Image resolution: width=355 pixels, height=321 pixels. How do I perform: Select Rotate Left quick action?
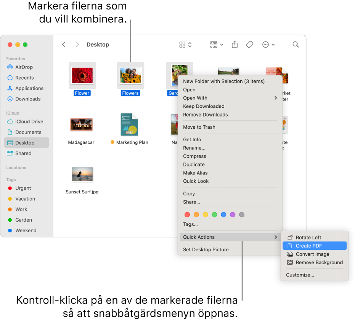pos(308,238)
